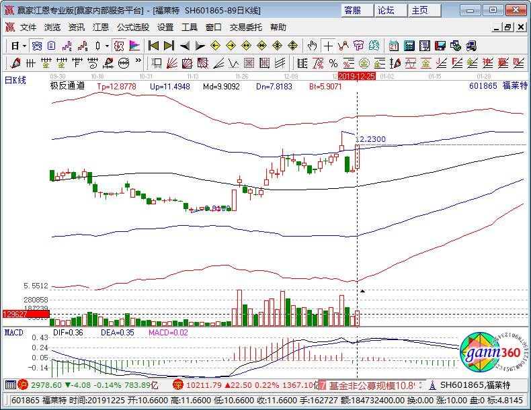531x410 pixels.
Task: Open the 交易委托 menu
Action: (246, 27)
